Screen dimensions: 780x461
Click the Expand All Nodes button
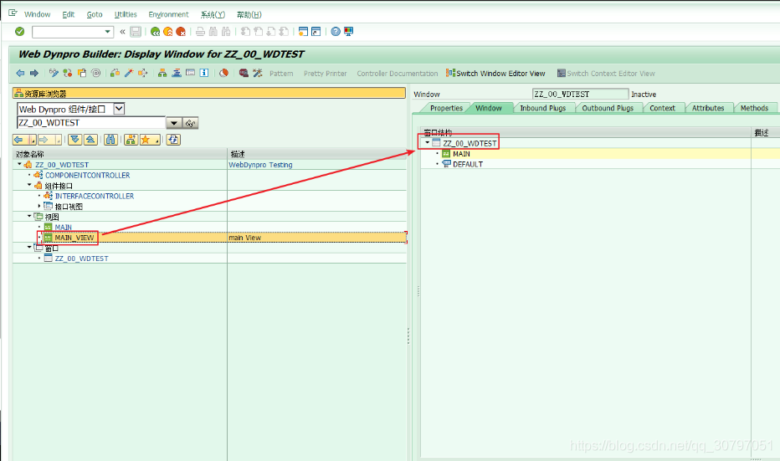[75, 140]
